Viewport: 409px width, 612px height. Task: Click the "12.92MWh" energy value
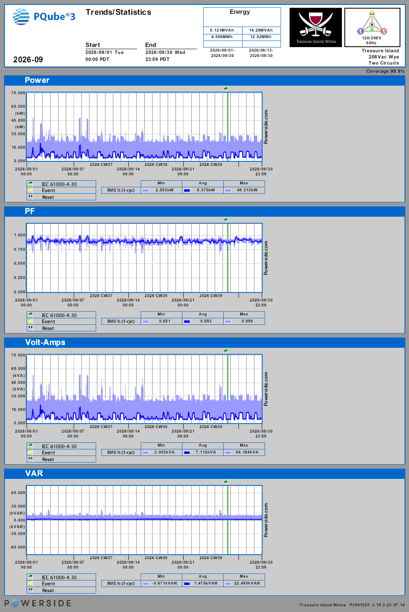click(x=261, y=37)
